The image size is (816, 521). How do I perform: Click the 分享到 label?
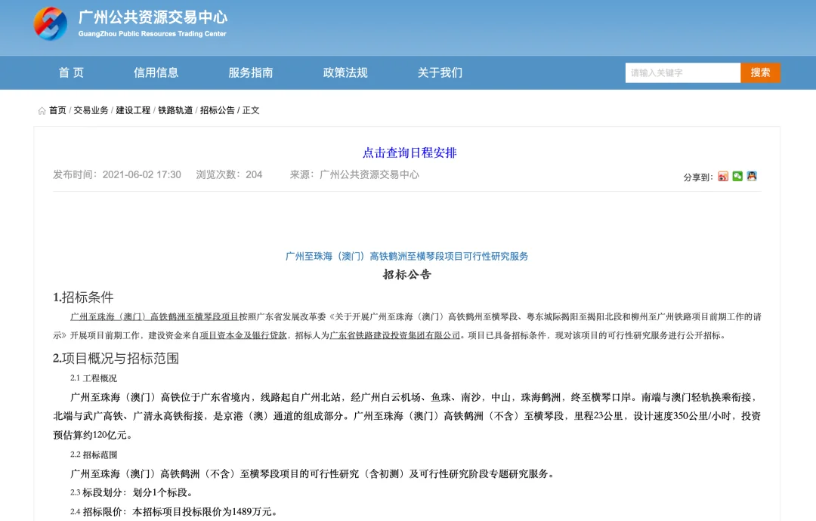pos(698,177)
